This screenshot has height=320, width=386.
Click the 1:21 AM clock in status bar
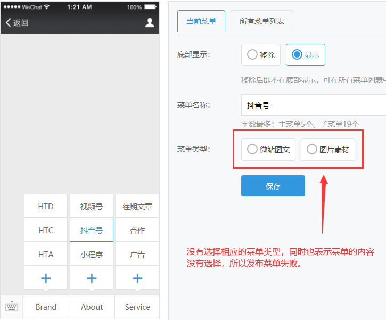coord(79,7)
